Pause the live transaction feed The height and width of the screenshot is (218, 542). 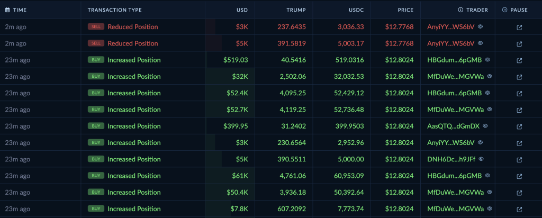coord(514,10)
